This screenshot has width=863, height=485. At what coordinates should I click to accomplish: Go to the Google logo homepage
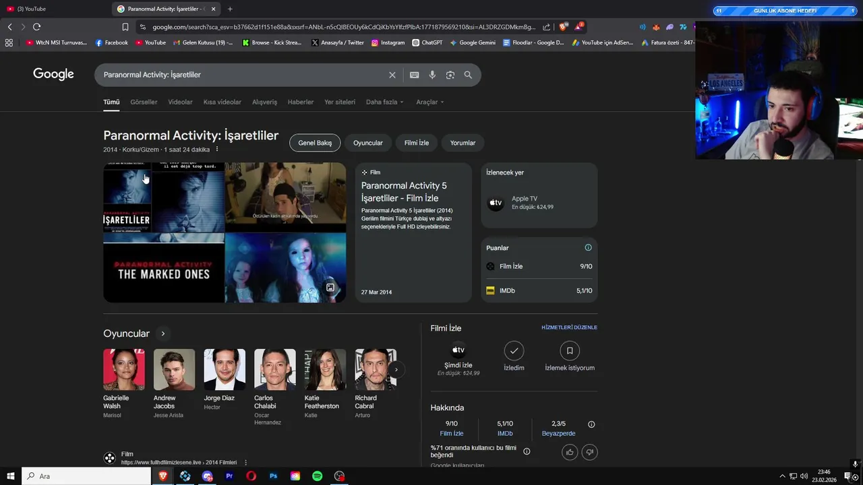[x=53, y=74]
